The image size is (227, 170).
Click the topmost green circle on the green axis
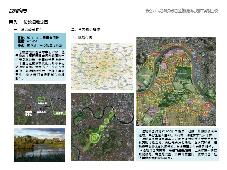click(111, 114)
